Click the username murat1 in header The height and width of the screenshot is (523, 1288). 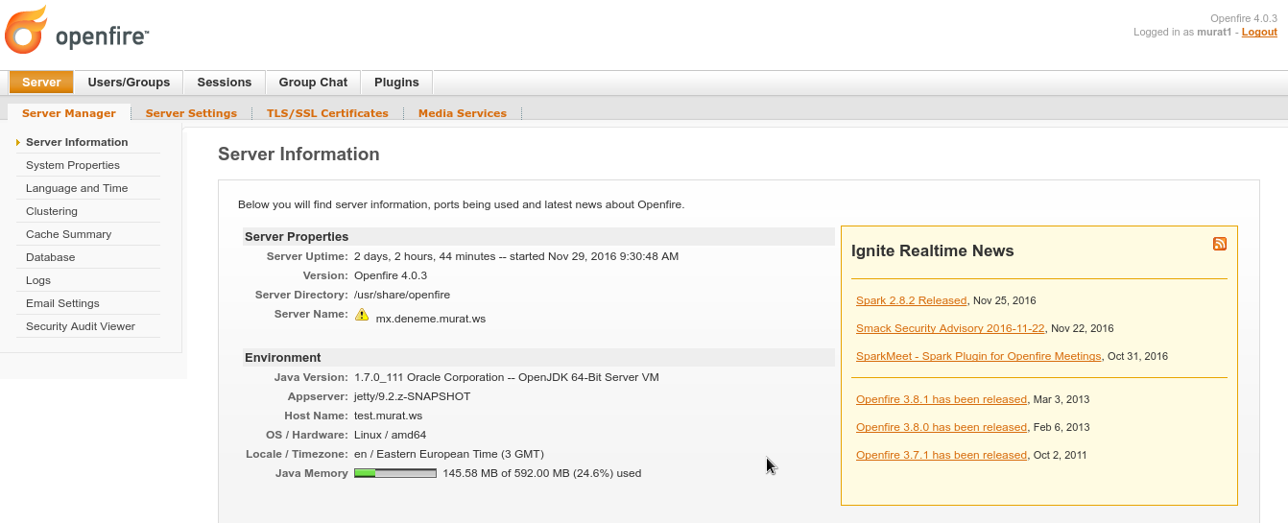(1214, 32)
